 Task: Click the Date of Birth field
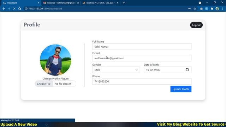168,70
